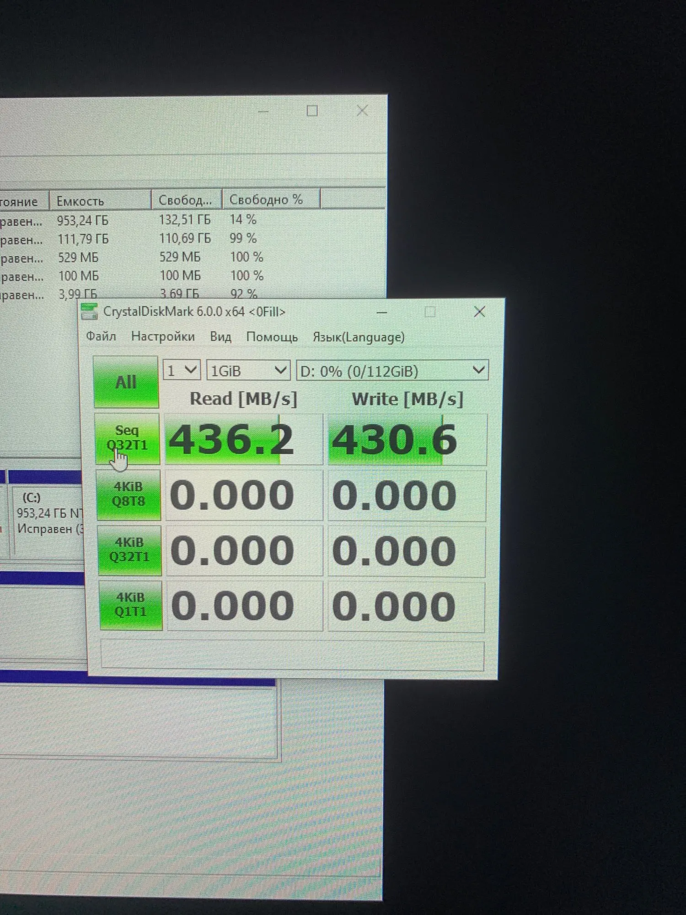Sort by Емкость column in Disk Management
686x915 pixels.
click(100, 200)
